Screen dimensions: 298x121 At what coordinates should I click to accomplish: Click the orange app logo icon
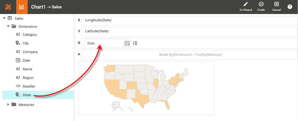(8, 7)
